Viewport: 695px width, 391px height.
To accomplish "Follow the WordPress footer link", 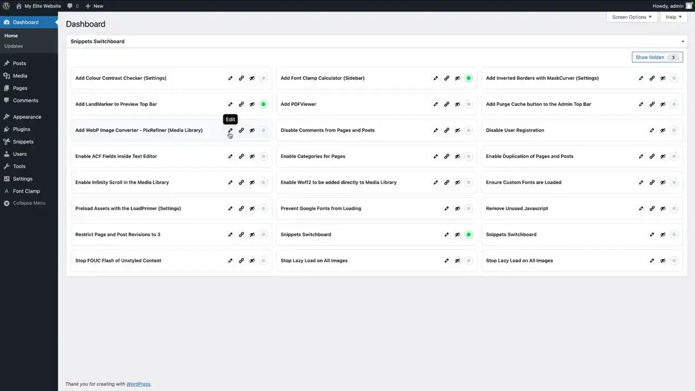I will [x=138, y=384].
